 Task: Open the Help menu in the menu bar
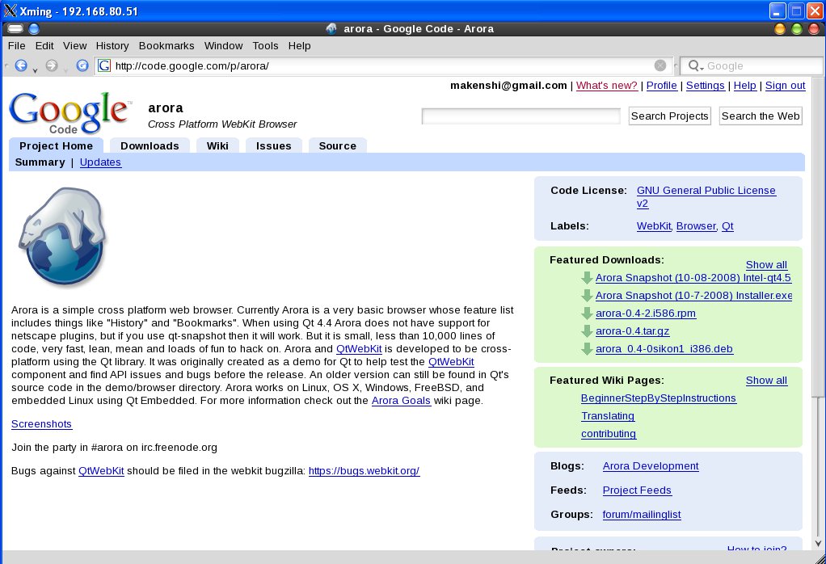(299, 46)
